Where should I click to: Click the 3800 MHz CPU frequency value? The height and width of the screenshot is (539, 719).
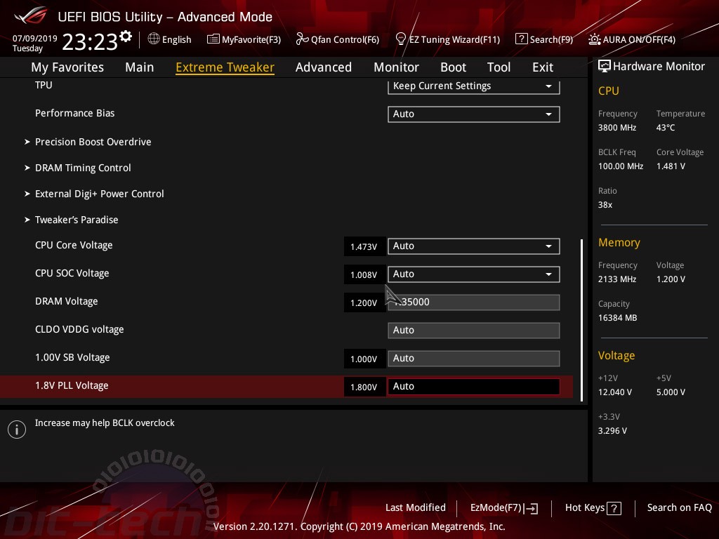coord(617,128)
